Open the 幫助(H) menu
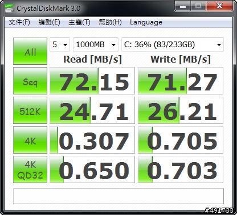Image resolution: width=237 pixels, height=215 pixels. click(110, 22)
